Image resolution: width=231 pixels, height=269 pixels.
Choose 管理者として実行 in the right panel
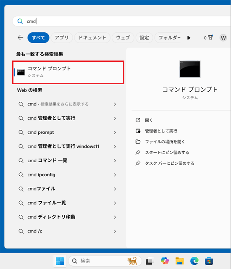coord(161,131)
